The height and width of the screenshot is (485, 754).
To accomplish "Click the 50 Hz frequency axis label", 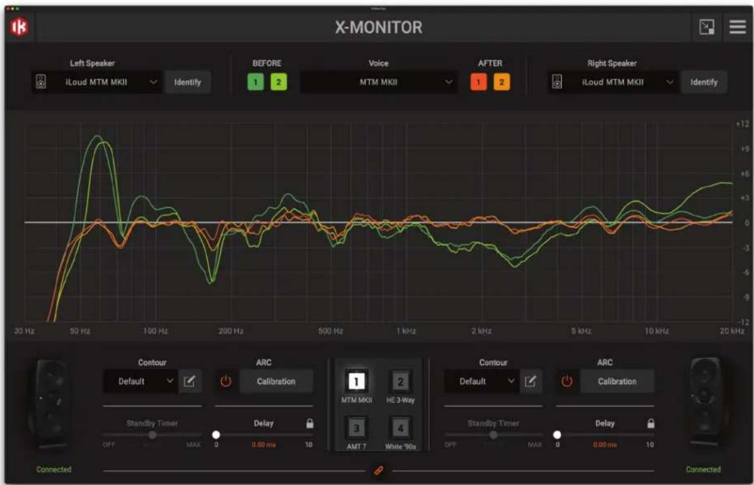I will [80, 331].
